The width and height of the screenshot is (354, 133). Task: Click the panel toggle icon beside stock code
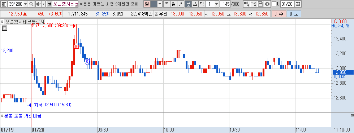pos(4,4)
